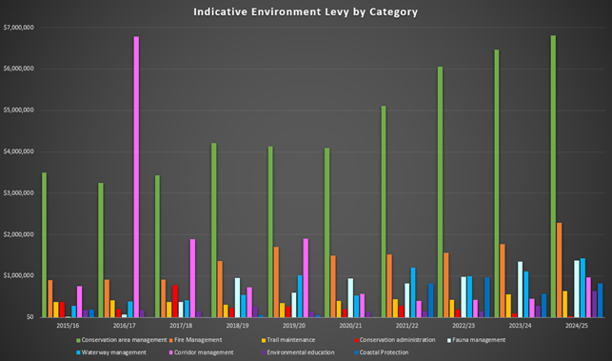This screenshot has width=612, height=361.
Task: Click the Waterway management legend entry
Action: (x=111, y=352)
